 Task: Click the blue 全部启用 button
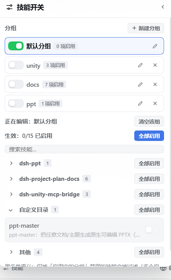point(149,136)
